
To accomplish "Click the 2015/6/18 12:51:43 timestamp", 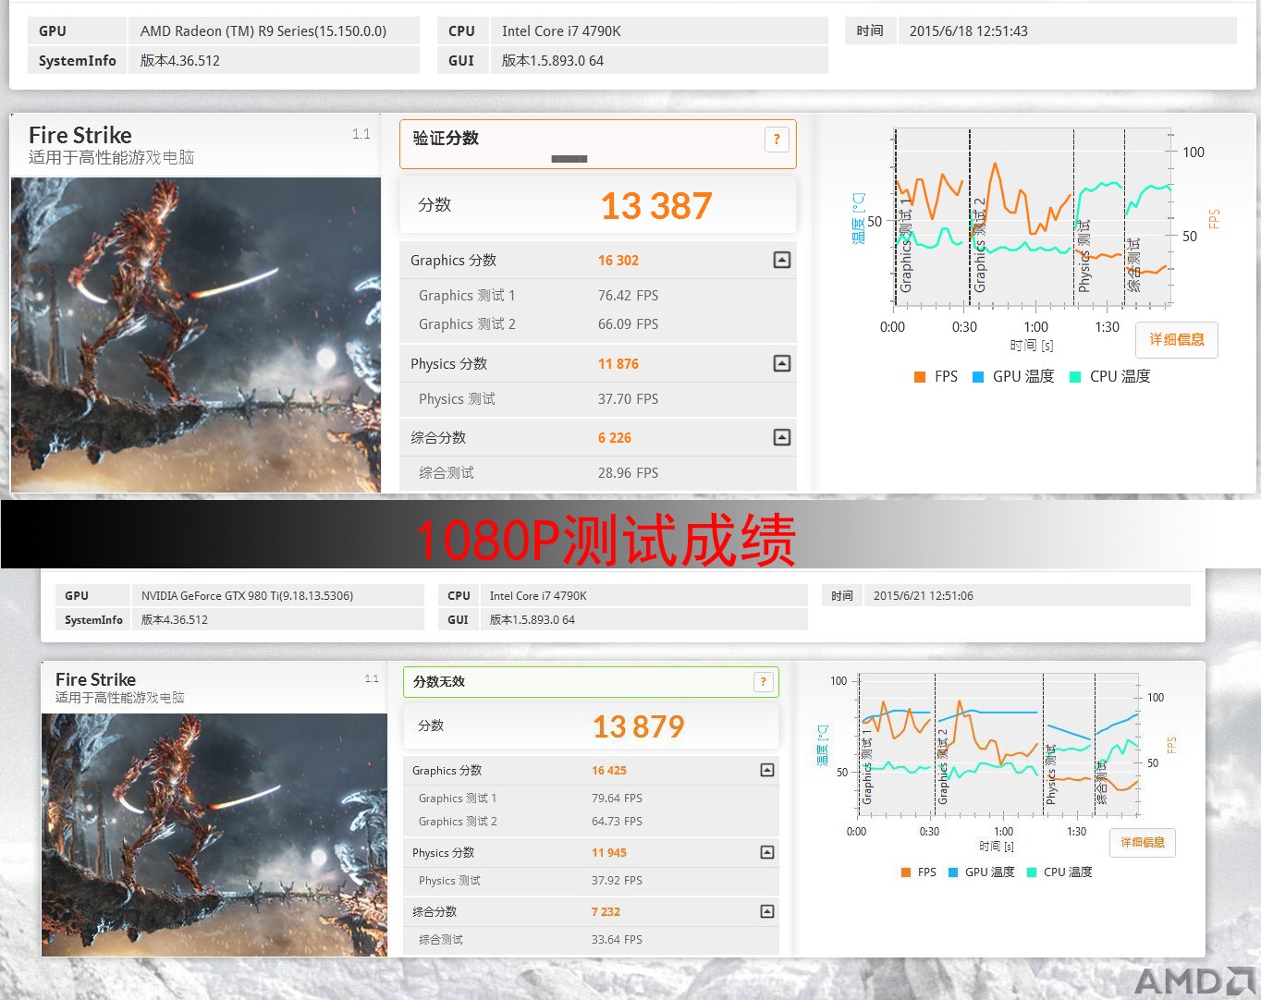I will (x=969, y=30).
